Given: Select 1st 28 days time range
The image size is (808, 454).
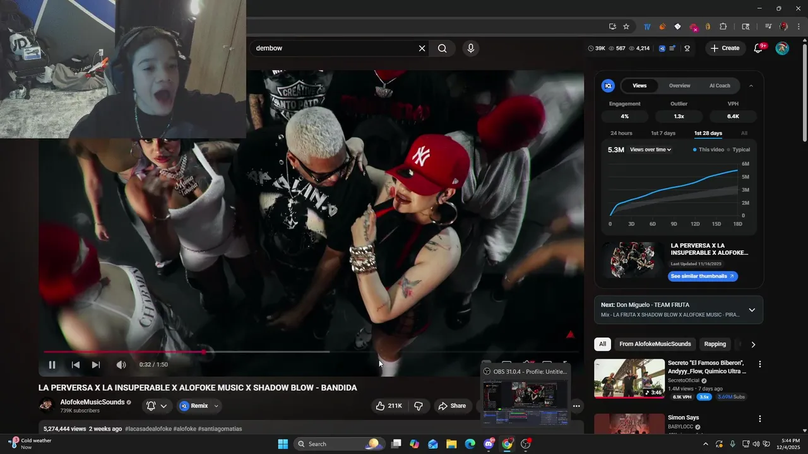Looking at the screenshot, I should tap(708, 133).
